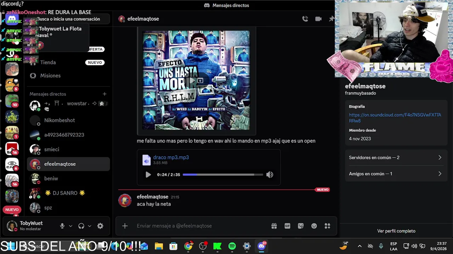The image size is (453, 254).
Task: Click the Busca o inicia una conversación search
Action: 68,19
